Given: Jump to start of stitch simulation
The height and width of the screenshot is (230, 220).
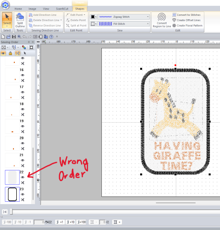Looking at the screenshot, I should pos(5,212).
